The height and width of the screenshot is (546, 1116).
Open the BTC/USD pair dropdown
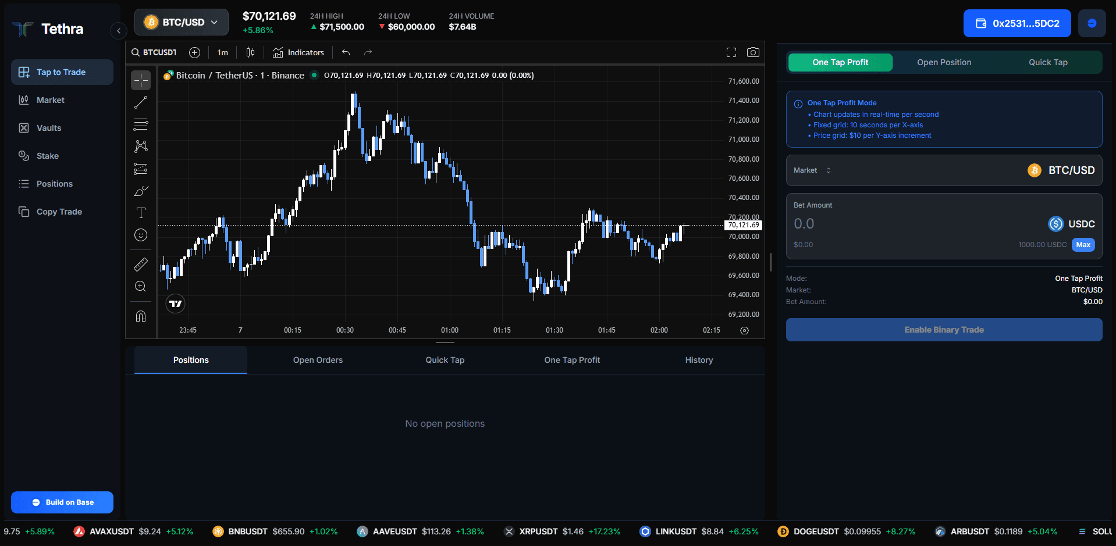point(182,22)
